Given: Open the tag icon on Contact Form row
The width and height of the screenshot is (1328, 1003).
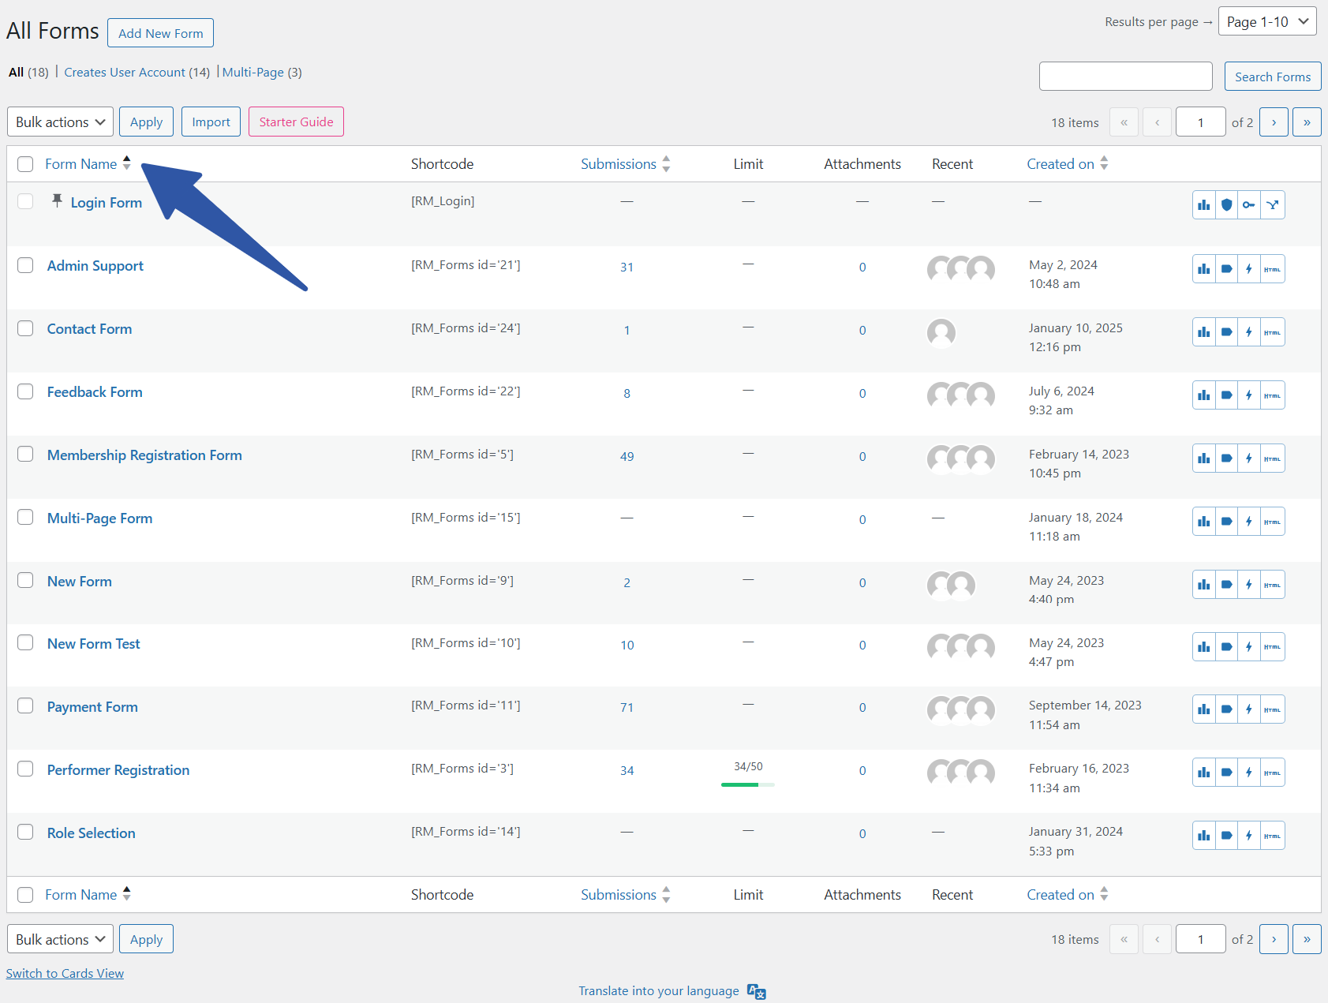Looking at the screenshot, I should click(x=1226, y=331).
